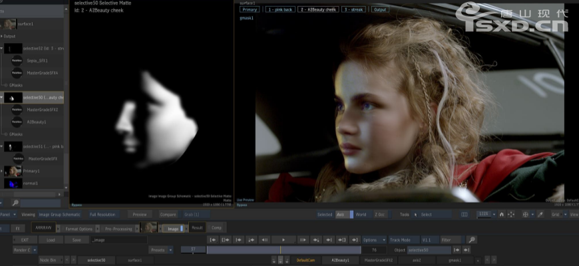This screenshot has width=579, height=266.
Task: Toggle the Full Resolution option
Action: click(x=102, y=215)
